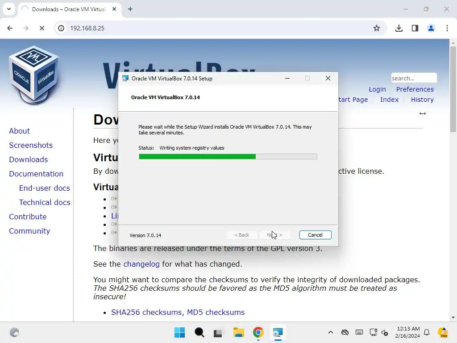Open the Chrome profile avatar

click(x=431, y=28)
